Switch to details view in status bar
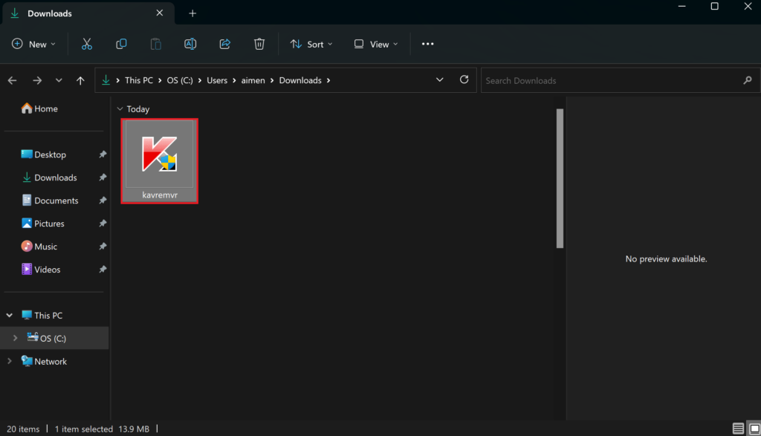The image size is (761, 436). click(x=738, y=429)
